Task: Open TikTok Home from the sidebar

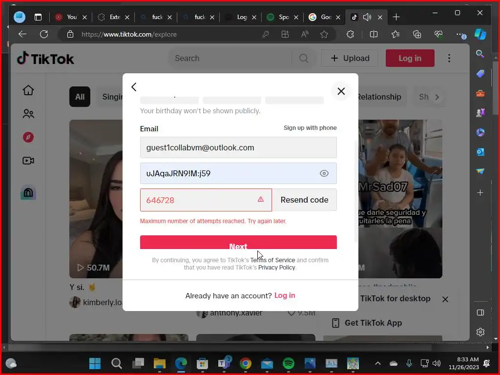Action: (x=28, y=90)
